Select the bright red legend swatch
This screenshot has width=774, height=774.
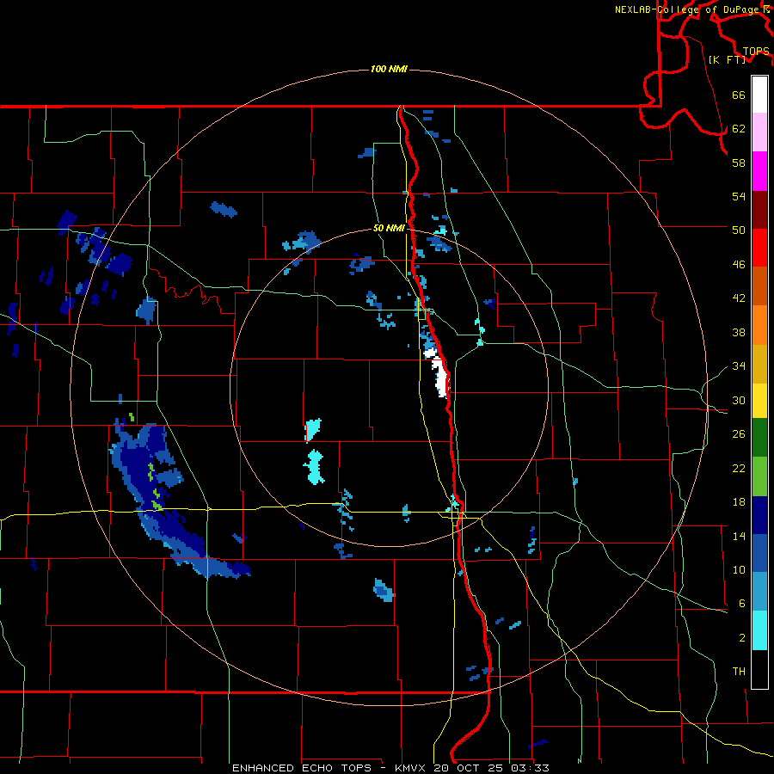click(x=759, y=248)
